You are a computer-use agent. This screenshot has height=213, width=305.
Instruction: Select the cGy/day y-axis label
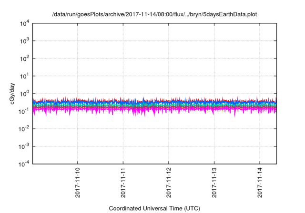point(12,94)
